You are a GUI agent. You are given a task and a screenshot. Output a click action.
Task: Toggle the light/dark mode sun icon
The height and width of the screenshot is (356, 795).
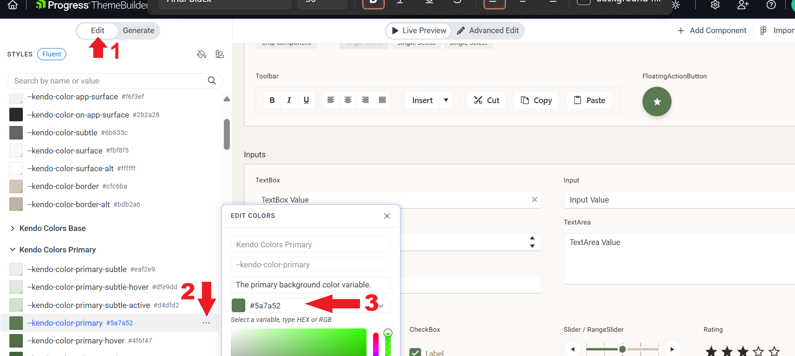coord(676,5)
